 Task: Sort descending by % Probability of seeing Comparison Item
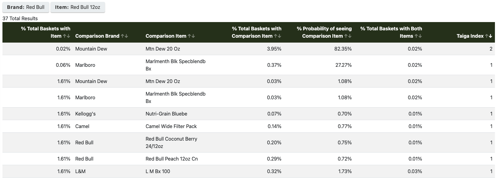click(x=349, y=36)
